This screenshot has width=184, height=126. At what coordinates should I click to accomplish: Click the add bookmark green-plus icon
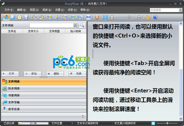[x=73, y=17]
